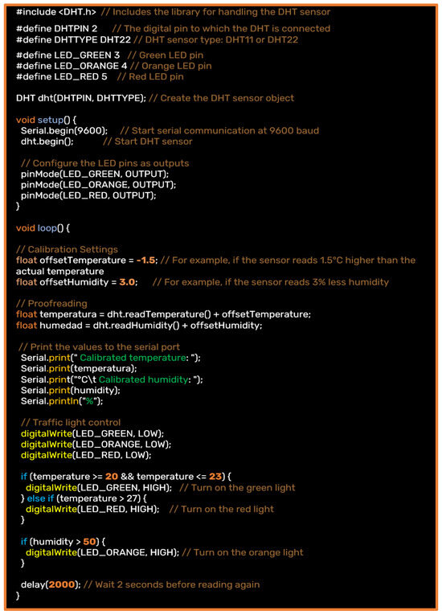Click the DHT dht(DHTPIN, DHTTYPE) statement
The height and width of the screenshot is (615, 442).
[x=81, y=98]
